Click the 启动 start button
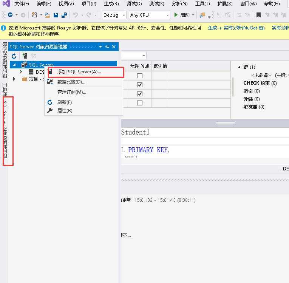Viewport: 289px width, 283px height. click(x=182, y=15)
